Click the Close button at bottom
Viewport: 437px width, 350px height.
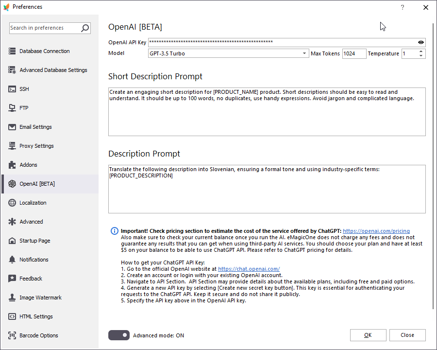(407, 335)
